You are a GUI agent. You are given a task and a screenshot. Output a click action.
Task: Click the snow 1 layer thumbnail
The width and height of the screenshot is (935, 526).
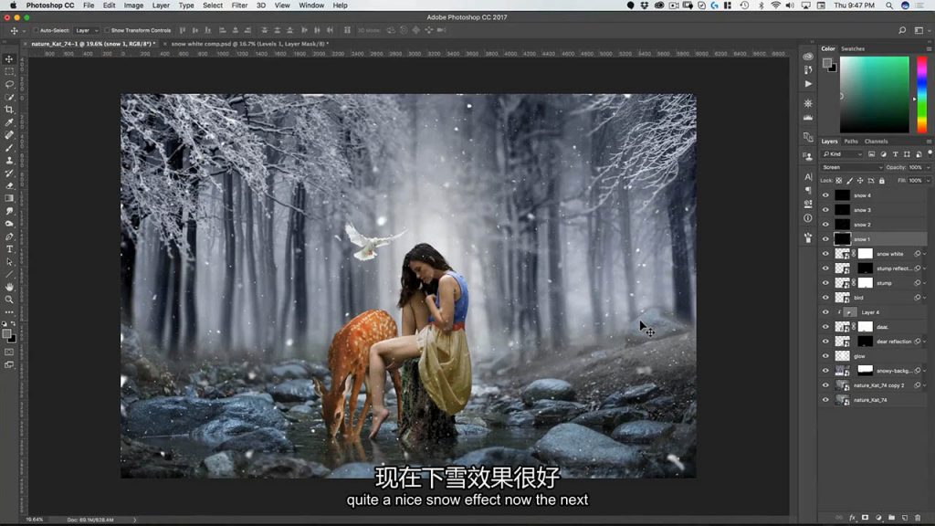point(842,239)
